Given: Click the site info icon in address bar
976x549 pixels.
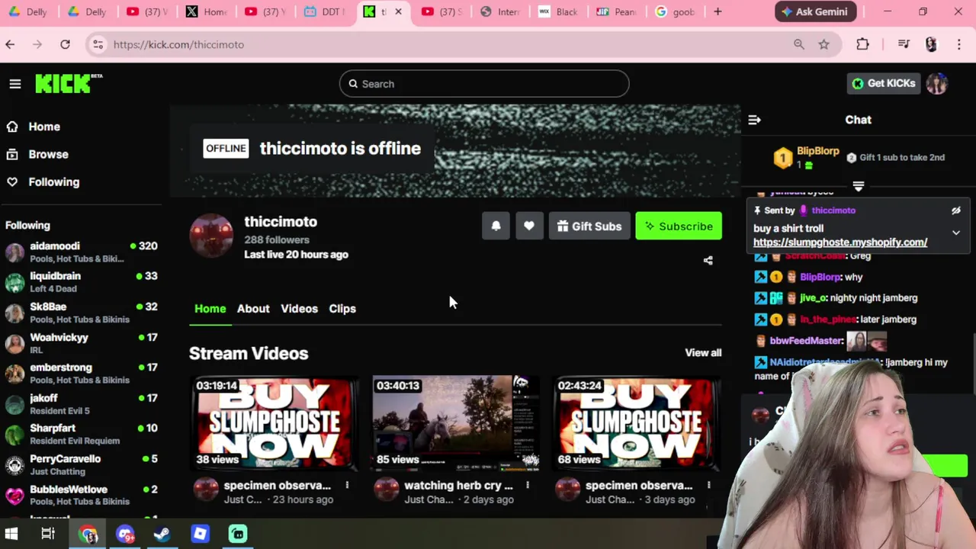Looking at the screenshot, I should (x=98, y=44).
